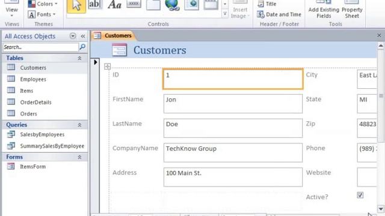Image resolution: width=385 pixels, height=216 pixels.
Task: Collapse the Queries group
Action: tap(79, 125)
